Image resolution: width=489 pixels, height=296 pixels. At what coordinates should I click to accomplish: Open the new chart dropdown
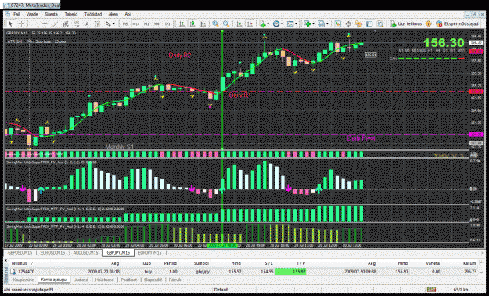(308, 23)
